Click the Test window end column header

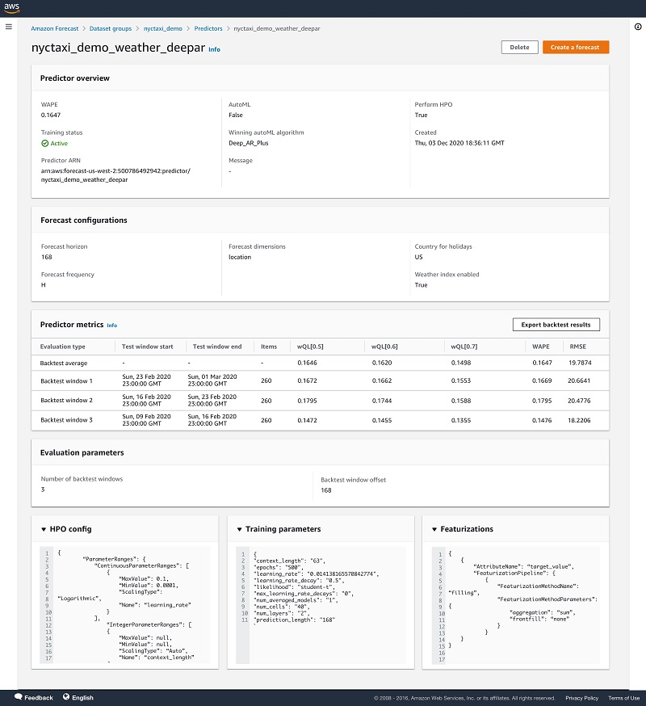click(217, 347)
